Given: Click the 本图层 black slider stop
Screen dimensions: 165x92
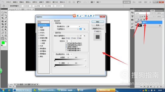Looking at the screenshot, I should pyautogui.click(x=55, y=61).
